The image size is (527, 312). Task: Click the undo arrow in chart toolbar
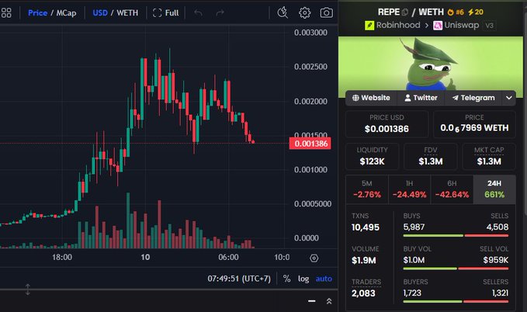click(198, 12)
